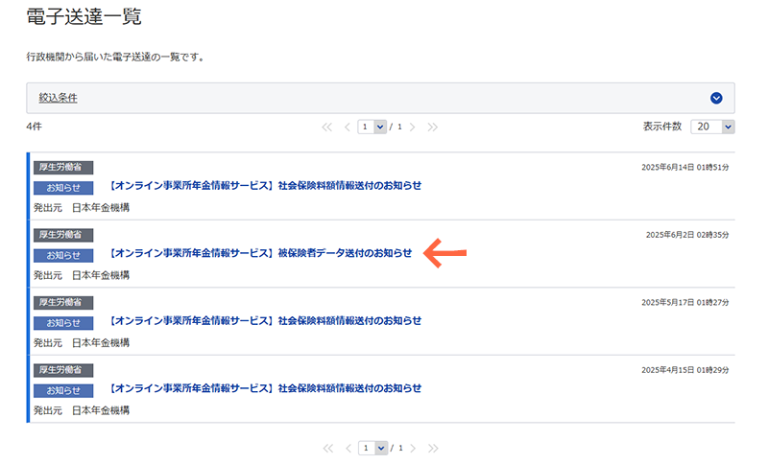Open the bottom page number dropdown

coord(373,448)
